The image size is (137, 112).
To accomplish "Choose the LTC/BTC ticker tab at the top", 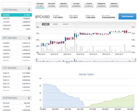I will 89,5.
